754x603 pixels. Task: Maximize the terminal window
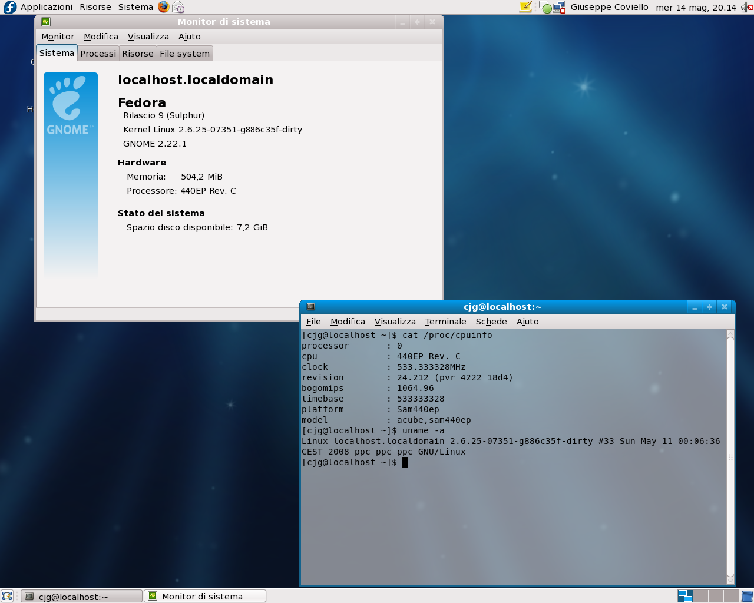(x=709, y=307)
